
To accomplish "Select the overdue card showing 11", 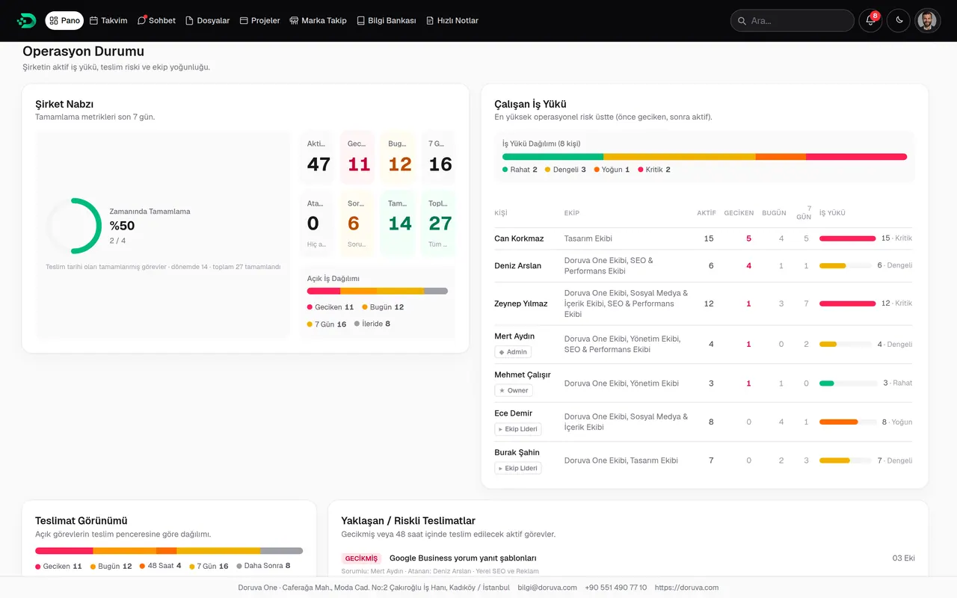I will [x=359, y=158].
